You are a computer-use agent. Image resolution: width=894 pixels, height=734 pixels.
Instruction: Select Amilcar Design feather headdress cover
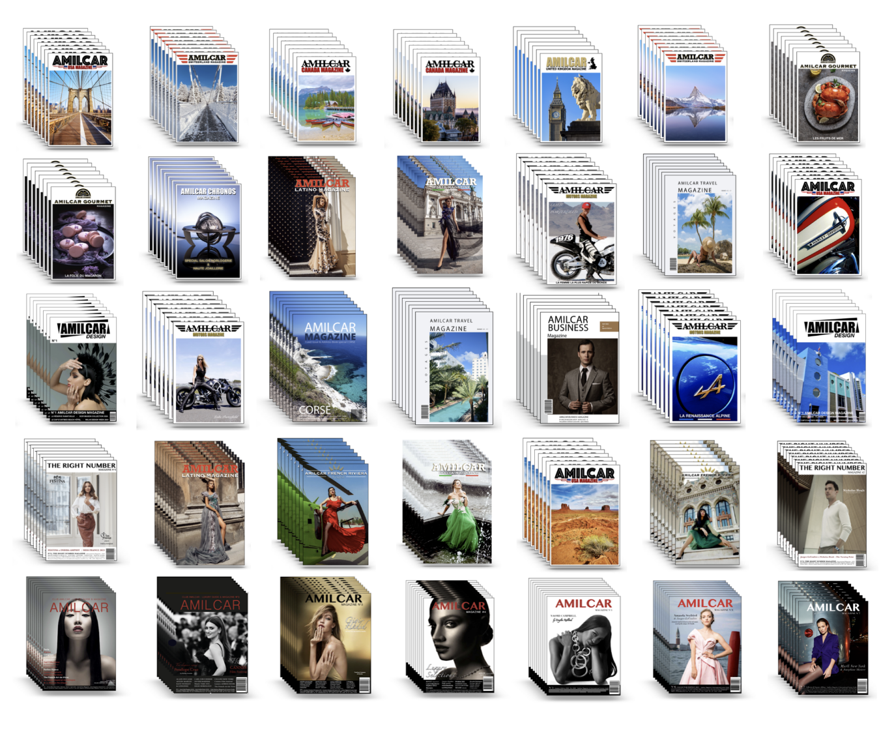pyautogui.click(x=83, y=372)
